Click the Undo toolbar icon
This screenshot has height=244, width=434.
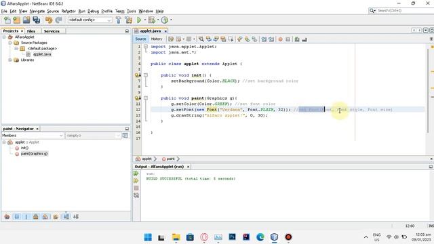49,20
